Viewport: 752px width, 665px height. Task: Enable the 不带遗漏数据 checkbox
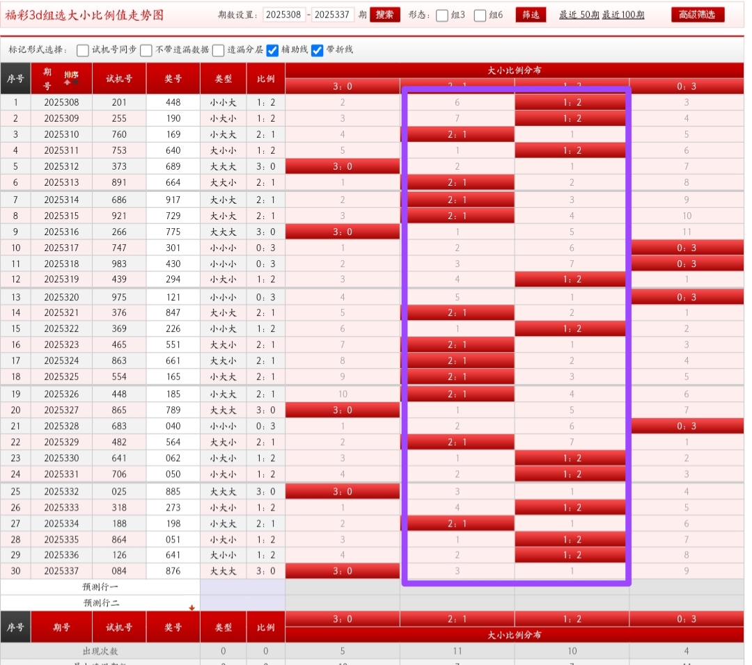pos(146,50)
